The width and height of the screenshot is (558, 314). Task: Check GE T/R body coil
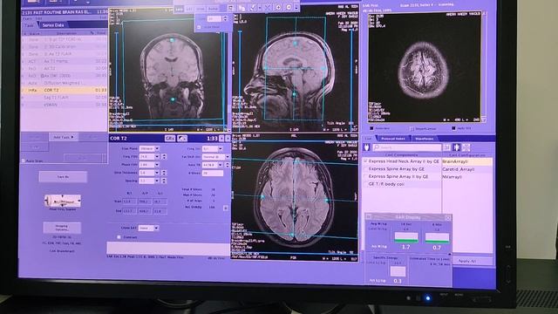tap(365, 184)
